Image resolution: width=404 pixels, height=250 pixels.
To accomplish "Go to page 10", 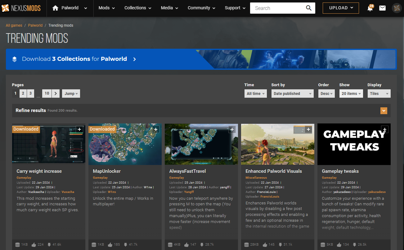I will tap(47, 93).
